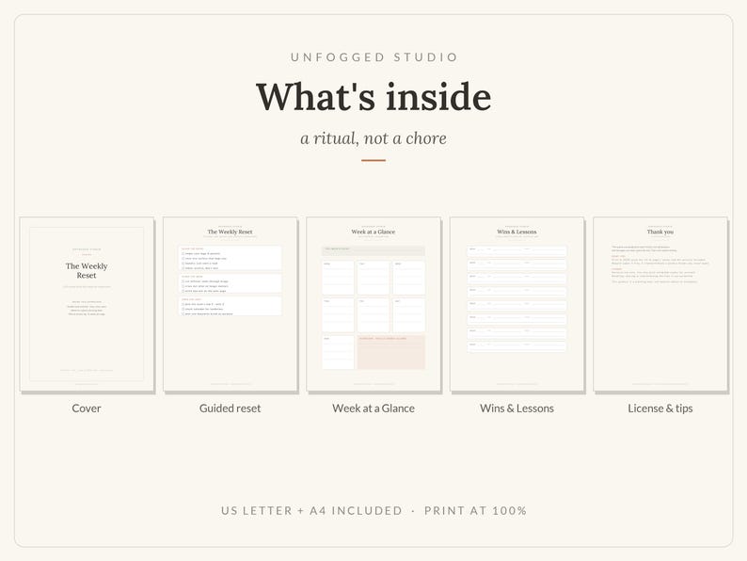Viewport: 747px width, 561px height.
Task: View the Thank you license page thumbnail
Action: point(660,304)
